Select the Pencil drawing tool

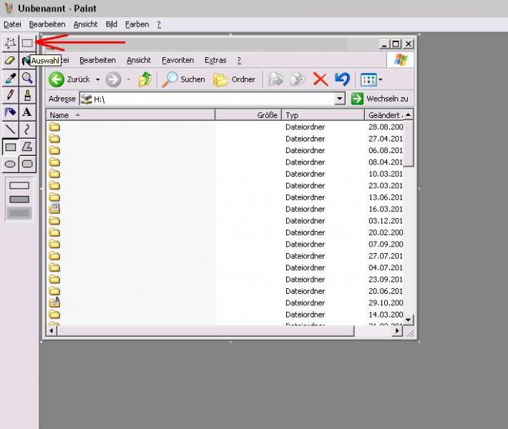tap(10, 95)
